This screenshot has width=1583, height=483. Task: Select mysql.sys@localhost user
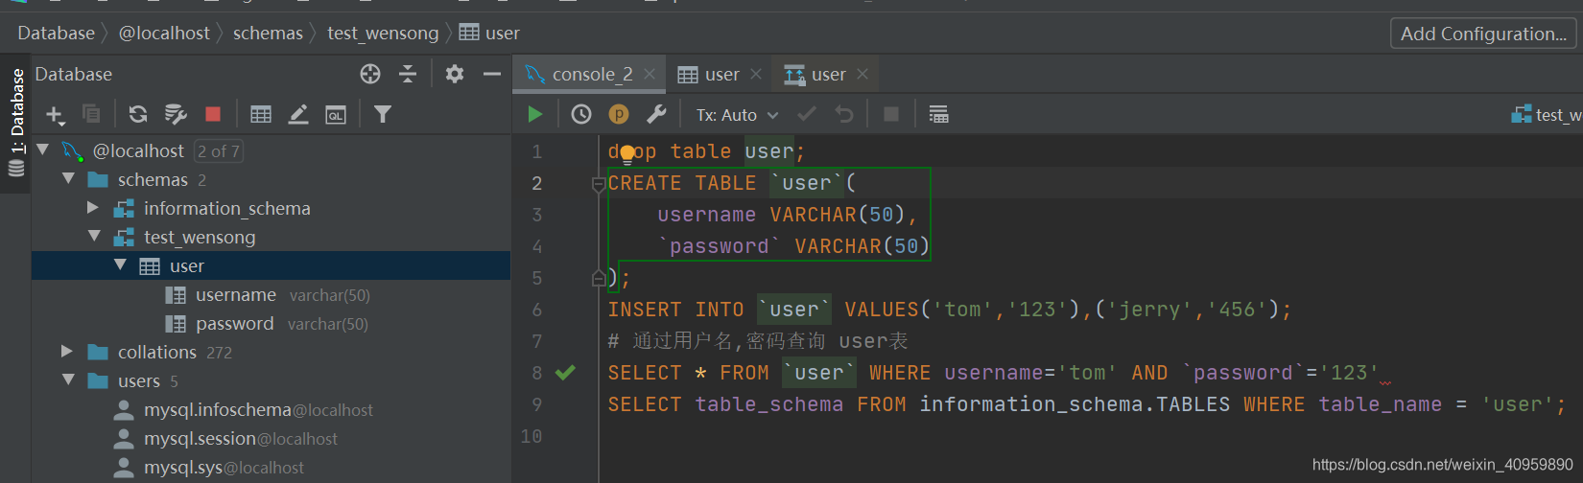tap(271, 468)
